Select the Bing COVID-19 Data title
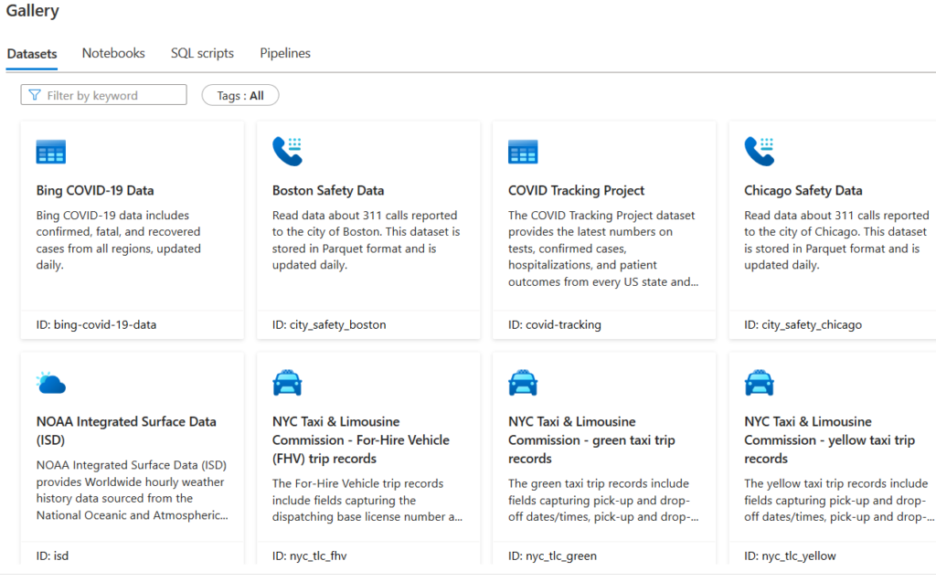The height and width of the screenshot is (582, 936). coord(95,190)
